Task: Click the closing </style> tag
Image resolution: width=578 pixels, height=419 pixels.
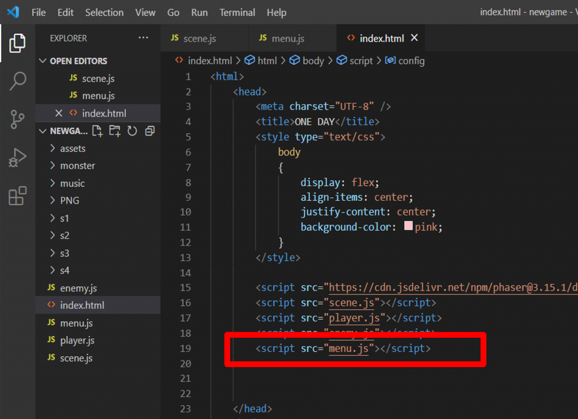Action: [x=278, y=257]
